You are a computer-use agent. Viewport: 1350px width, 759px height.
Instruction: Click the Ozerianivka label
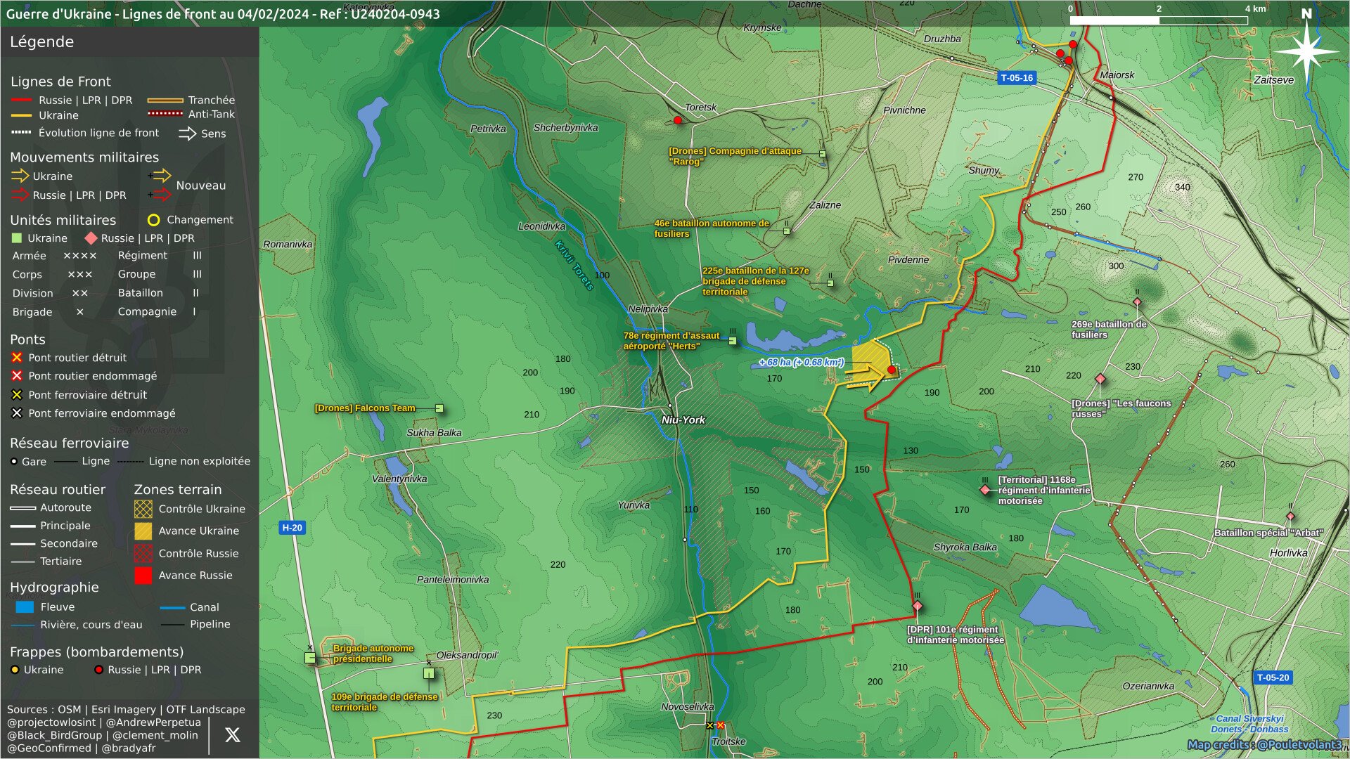coord(1148,686)
